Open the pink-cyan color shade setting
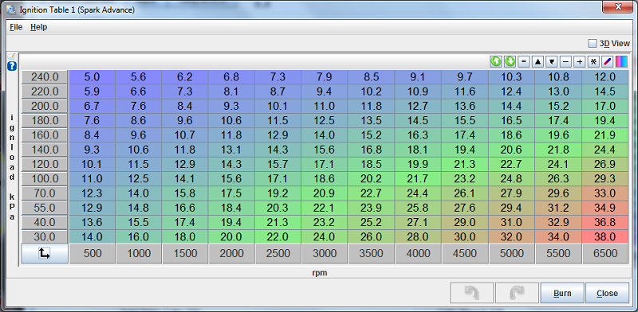This screenshot has width=638, height=312. (621, 62)
